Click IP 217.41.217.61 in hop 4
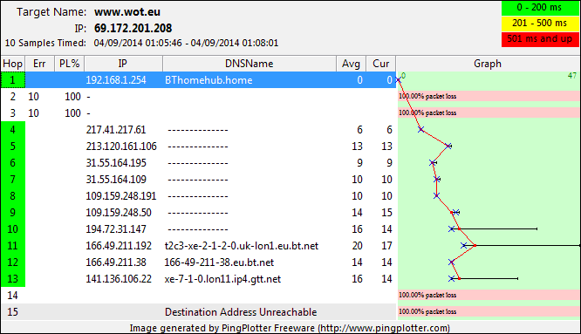Screen dimensions: 581x334 pos(116,130)
